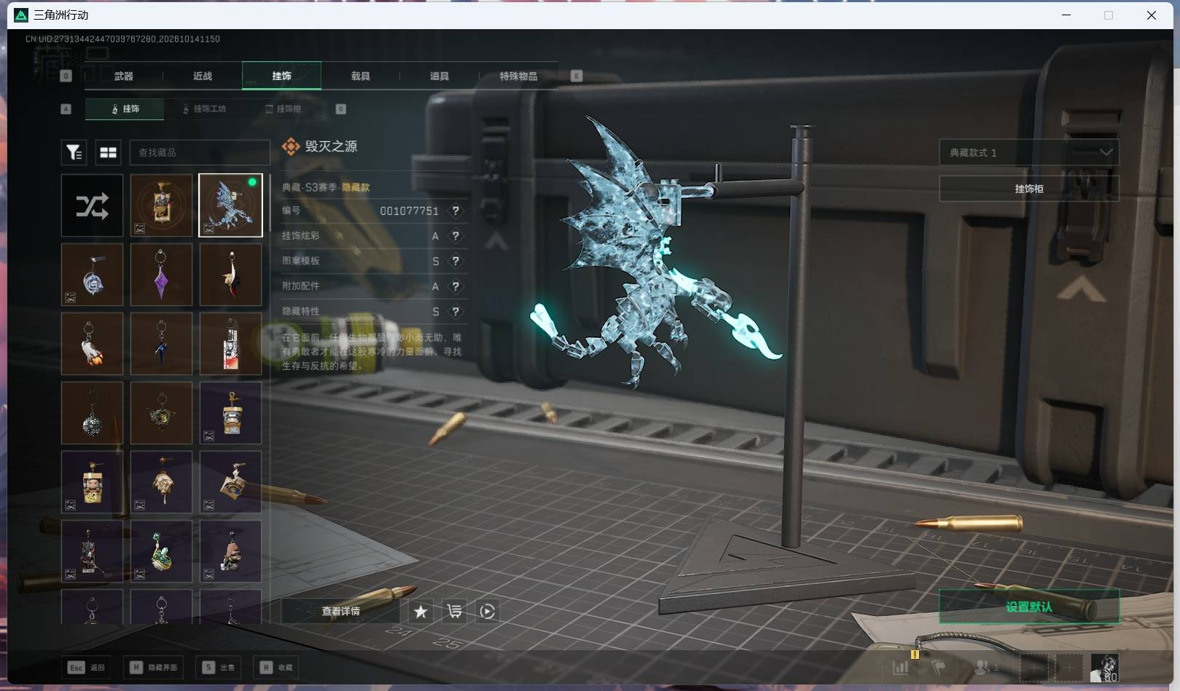Open the network signal stats icon
This screenshot has width=1180, height=691.
click(901, 666)
